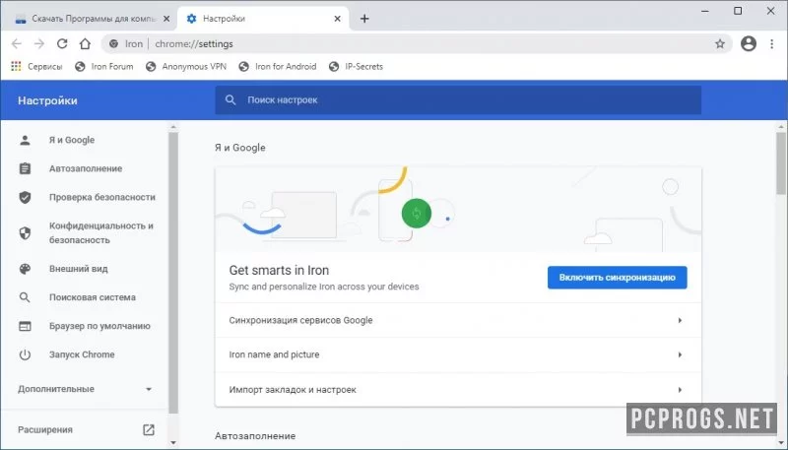Close the Настройки tab
Image resolution: width=788 pixels, height=450 pixels.
click(337, 19)
